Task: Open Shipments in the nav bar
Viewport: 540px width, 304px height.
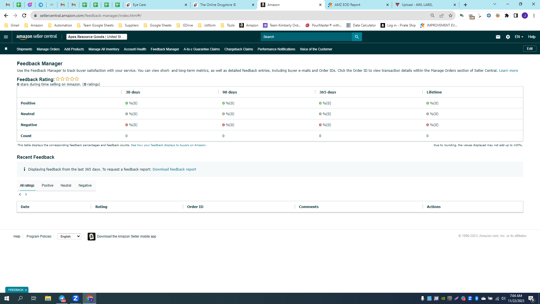Action: coord(24,49)
